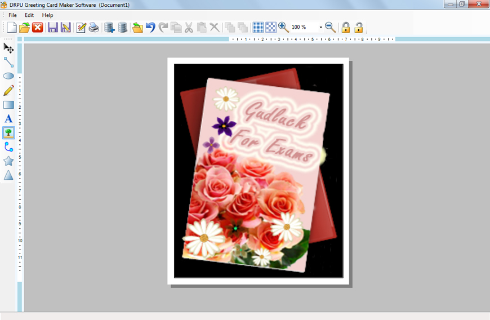Open the Help menu
The width and height of the screenshot is (490, 320).
click(x=47, y=15)
